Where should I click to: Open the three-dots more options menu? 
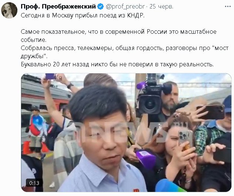click(x=228, y=6)
